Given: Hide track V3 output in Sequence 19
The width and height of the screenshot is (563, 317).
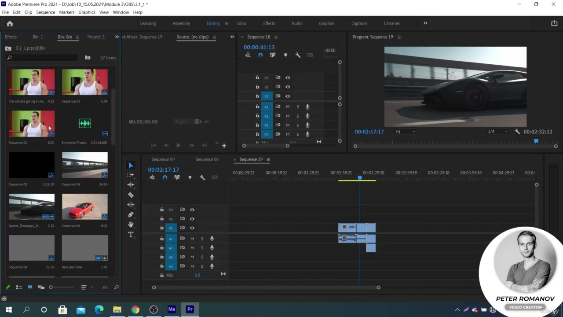Looking at the screenshot, I should click(192, 210).
